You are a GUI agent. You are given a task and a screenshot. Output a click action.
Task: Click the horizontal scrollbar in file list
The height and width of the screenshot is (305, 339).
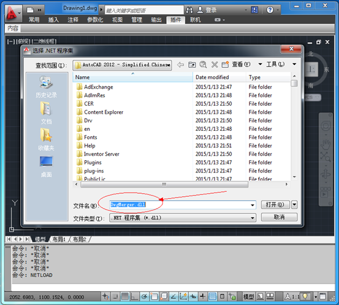[x=164, y=185]
